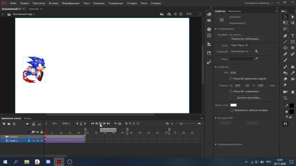Select the Selection arrow tool

point(285,17)
